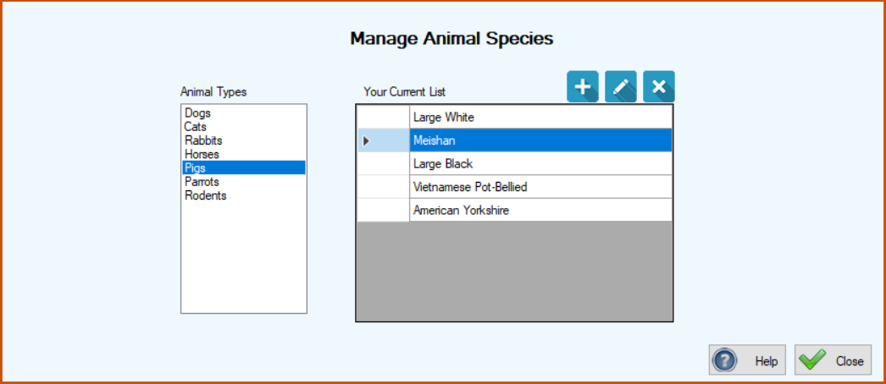Click the plus icon to add species
Viewport: 886px width, 384px height.
pos(583,86)
